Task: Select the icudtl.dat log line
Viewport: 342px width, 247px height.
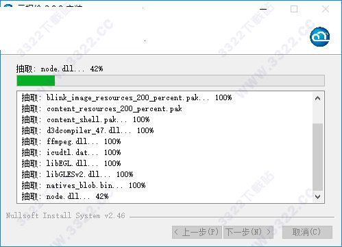Action: [71, 152]
